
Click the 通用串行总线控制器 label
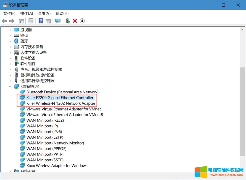point(37,81)
